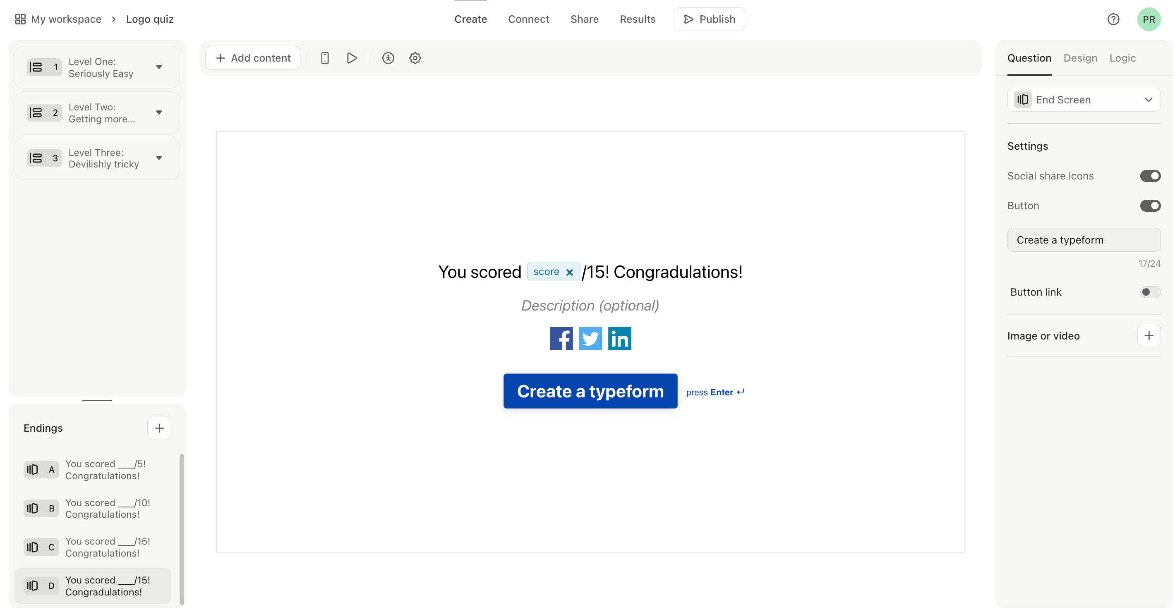Open the End Screen type dropdown

tap(1149, 99)
